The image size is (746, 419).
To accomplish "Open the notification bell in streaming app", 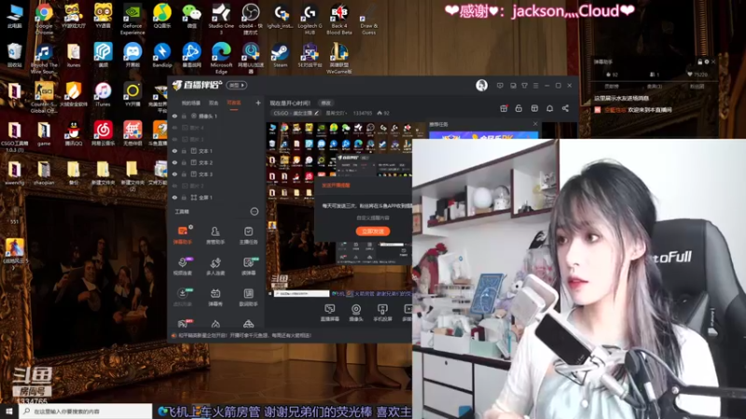I will [x=549, y=108].
